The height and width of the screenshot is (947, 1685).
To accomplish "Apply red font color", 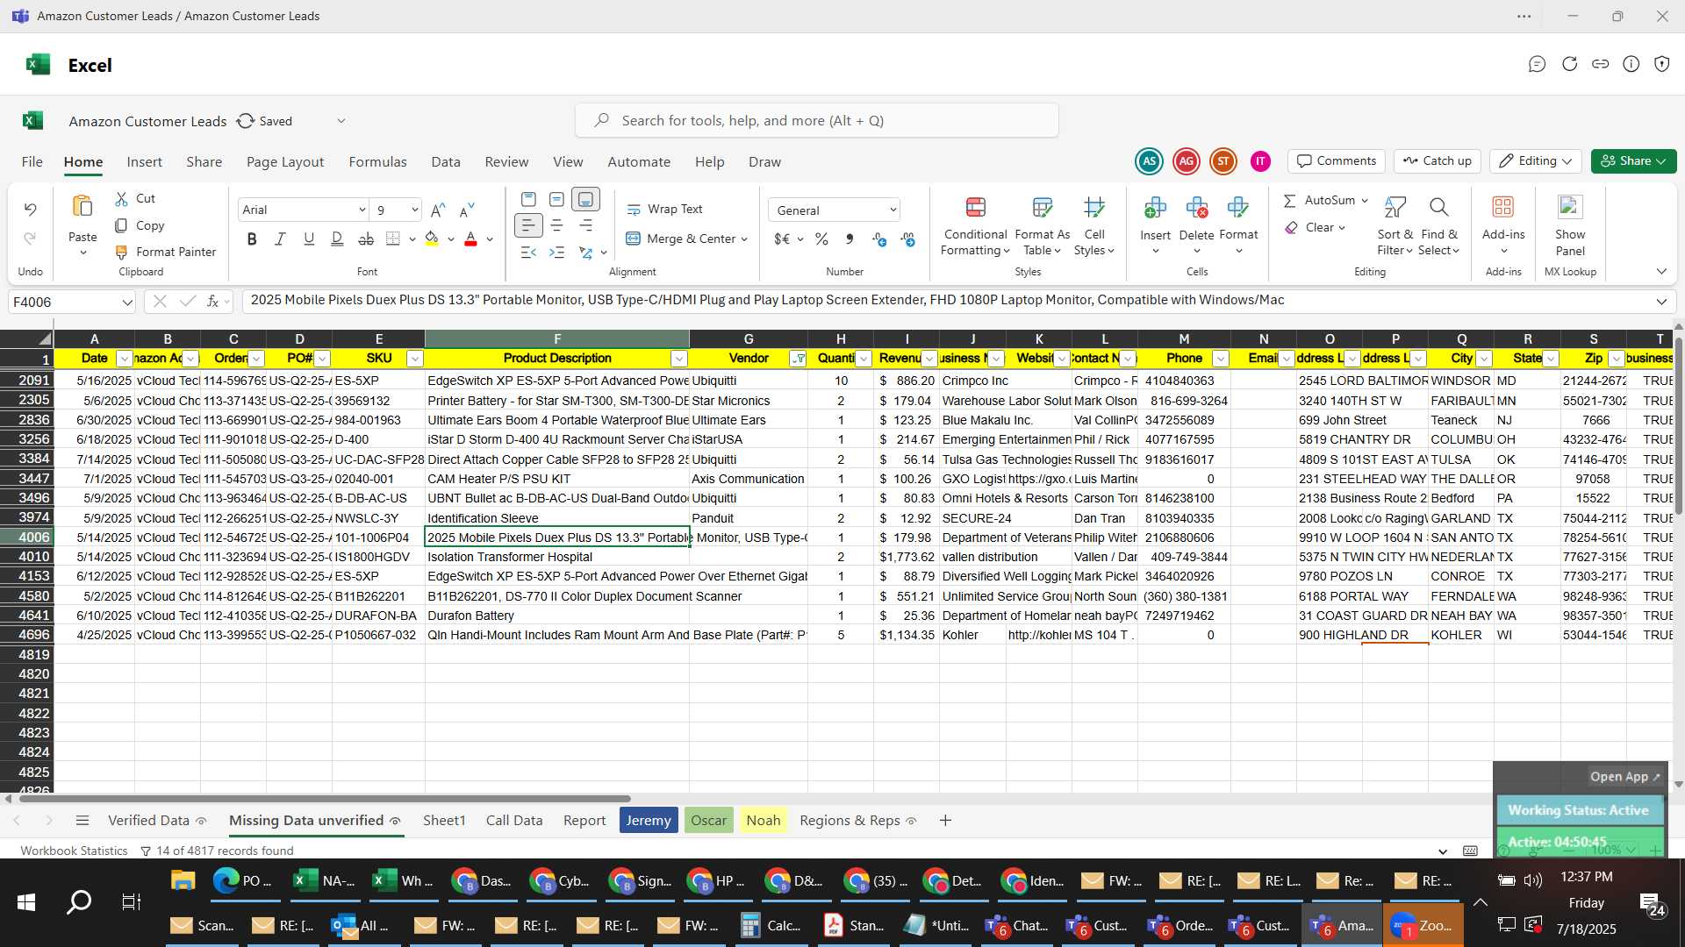I will [470, 239].
